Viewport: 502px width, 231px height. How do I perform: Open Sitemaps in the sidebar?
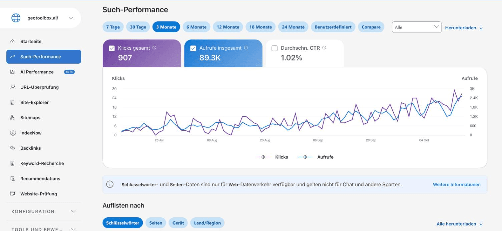pyautogui.click(x=44, y=118)
